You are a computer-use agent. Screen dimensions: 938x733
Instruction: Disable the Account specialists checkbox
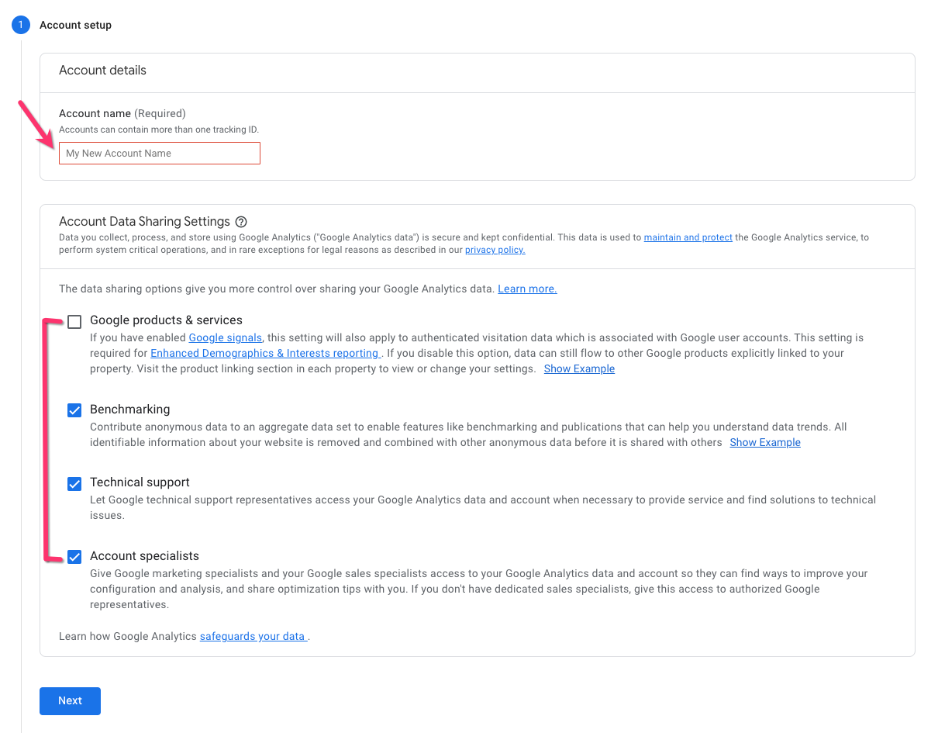pos(74,557)
